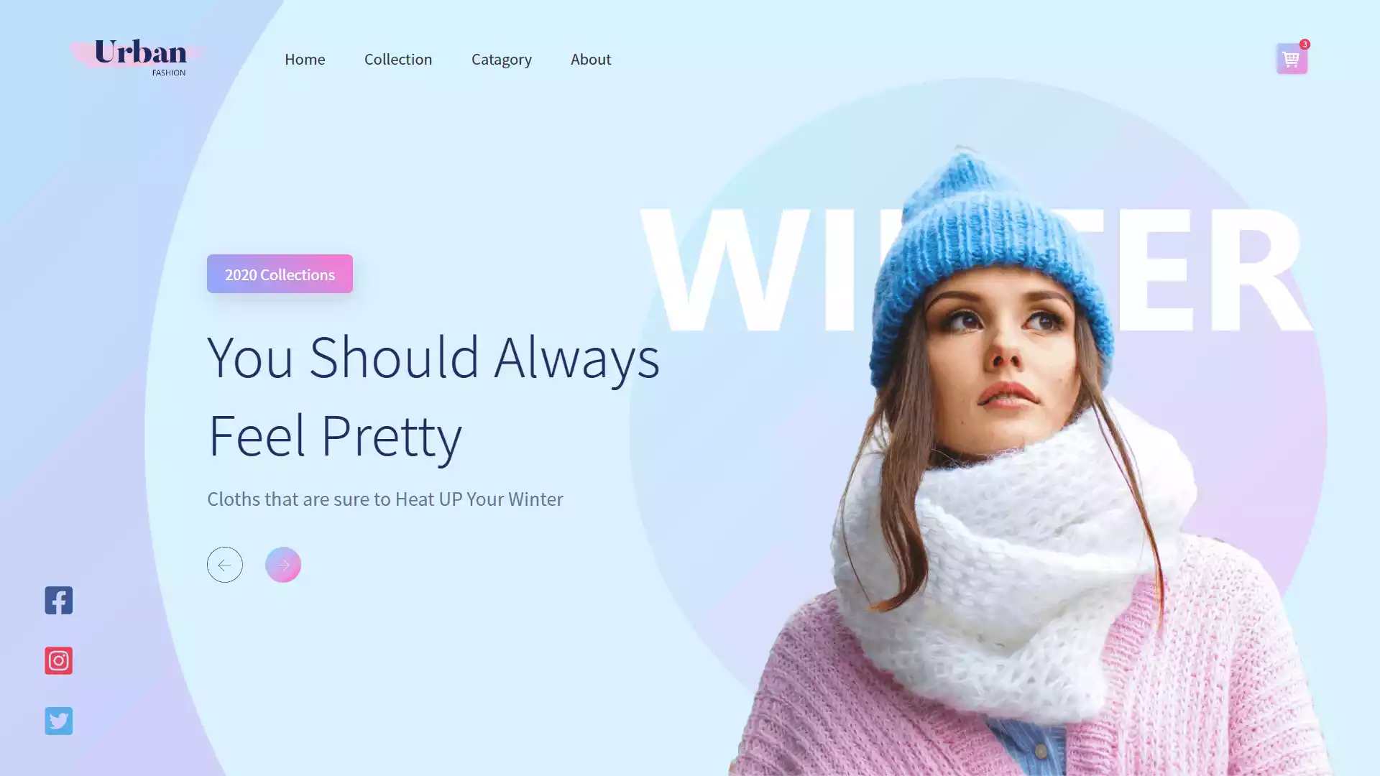This screenshot has height=776, width=1380.
Task: Click the next slide arrow
Action: pyautogui.click(x=283, y=565)
